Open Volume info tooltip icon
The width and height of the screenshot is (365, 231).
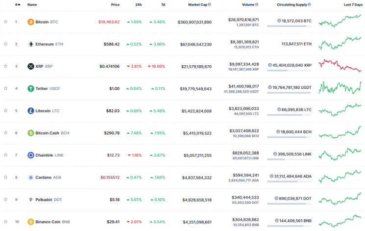tap(257, 4)
